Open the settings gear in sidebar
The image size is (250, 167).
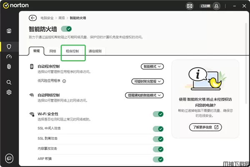coord(9,92)
